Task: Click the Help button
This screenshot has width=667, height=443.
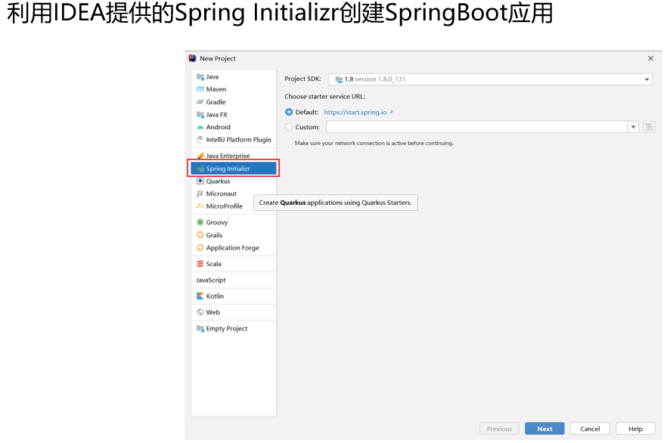Action: [635, 429]
